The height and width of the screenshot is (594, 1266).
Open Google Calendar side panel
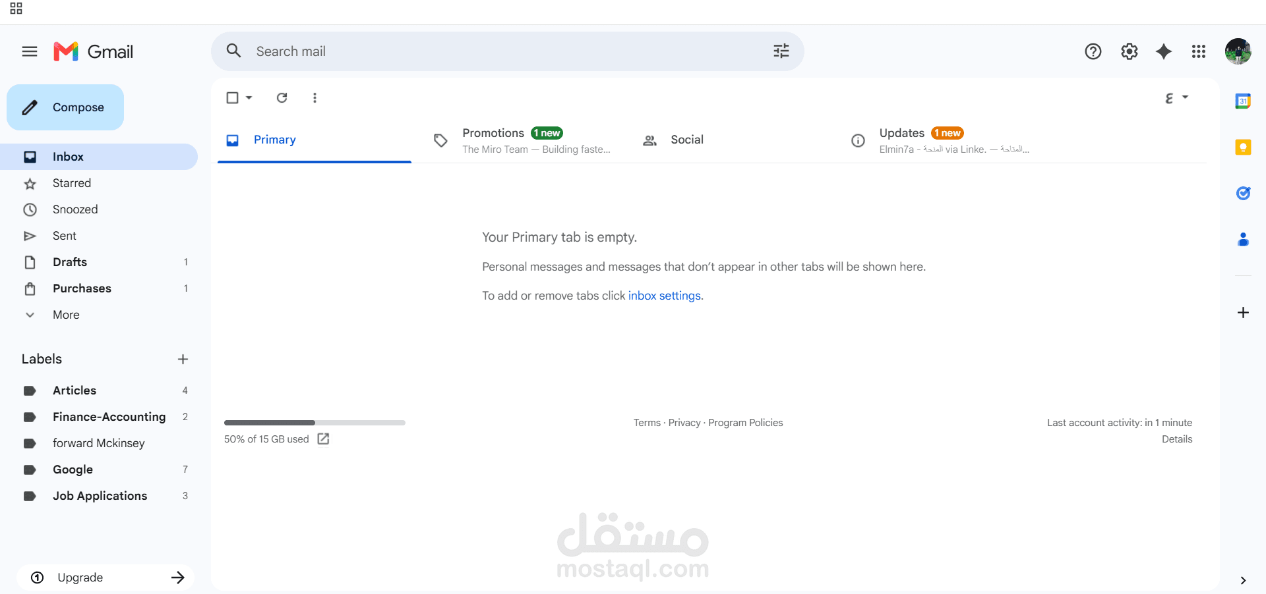tap(1243, 101)
